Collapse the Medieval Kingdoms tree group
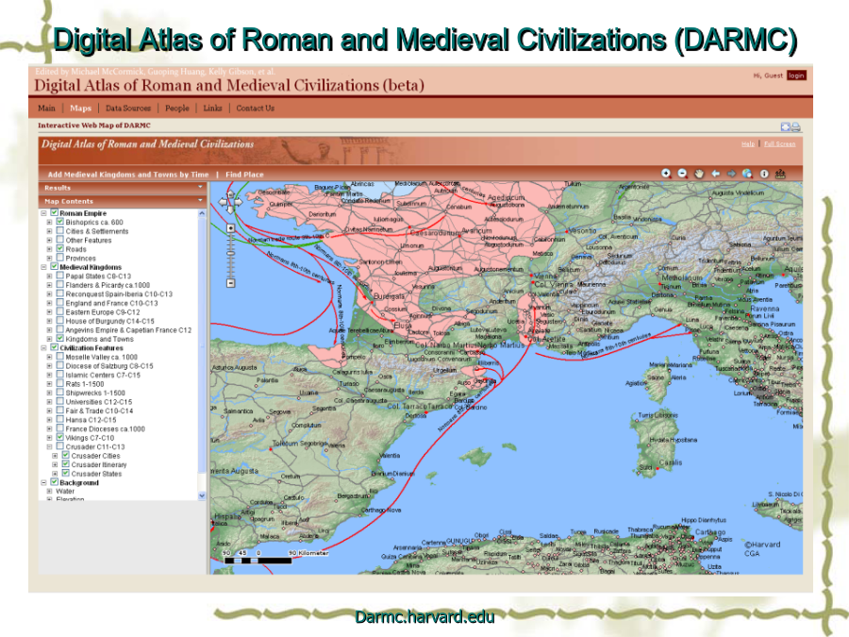 (x=43, y=267)
